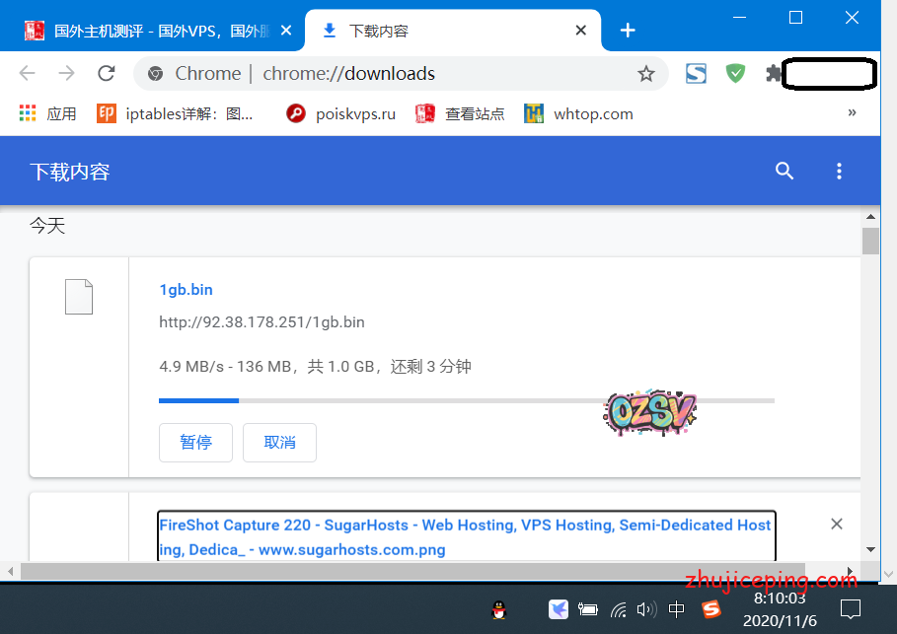Remove the FireShot Capture entry from list
Viewport: 897px width, 634px height.
tap(837, 524)
